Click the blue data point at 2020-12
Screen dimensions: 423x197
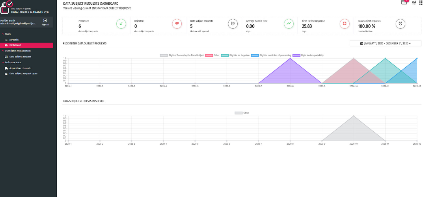[417, 58]
